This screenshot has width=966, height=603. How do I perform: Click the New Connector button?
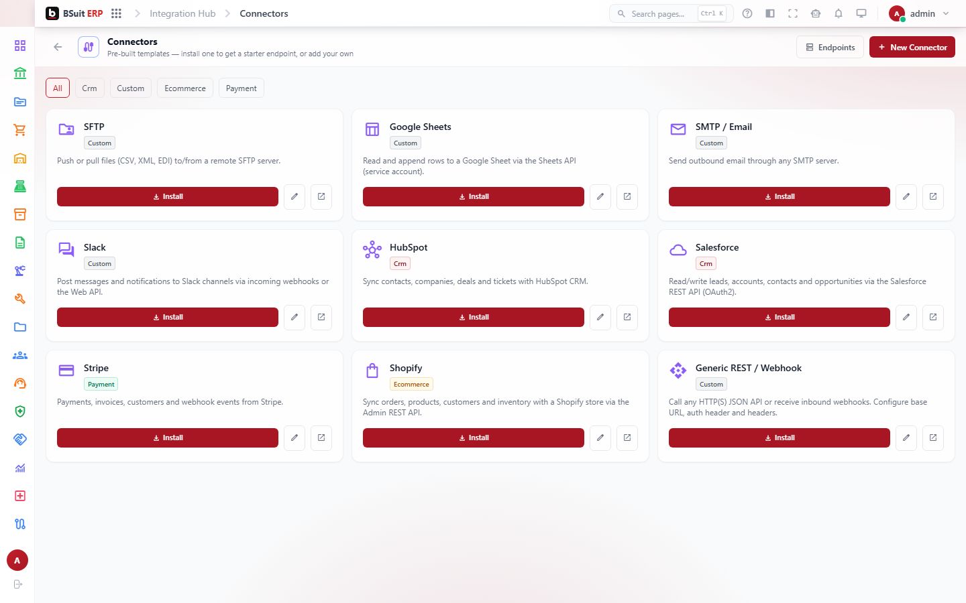pyautogui.click(x=912, y=47)
